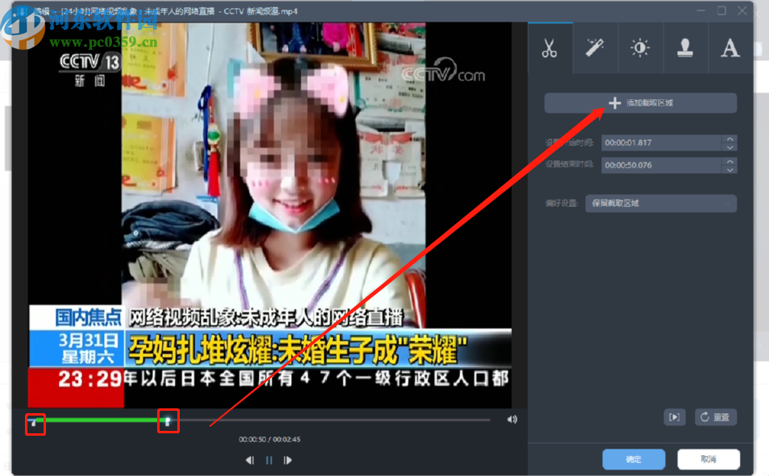769x476 pixels.
Task: Step to the next frame
Action: (288, 460)
